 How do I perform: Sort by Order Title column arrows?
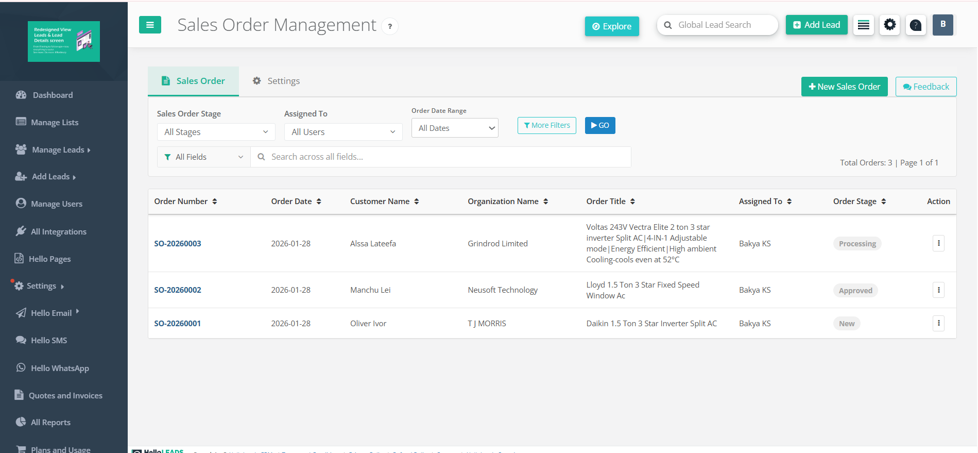click(x=632, y=202)
